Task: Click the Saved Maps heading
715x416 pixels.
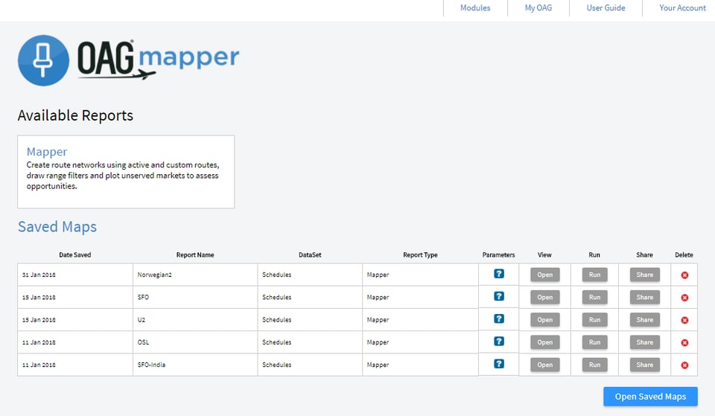Action: point(57,227)
